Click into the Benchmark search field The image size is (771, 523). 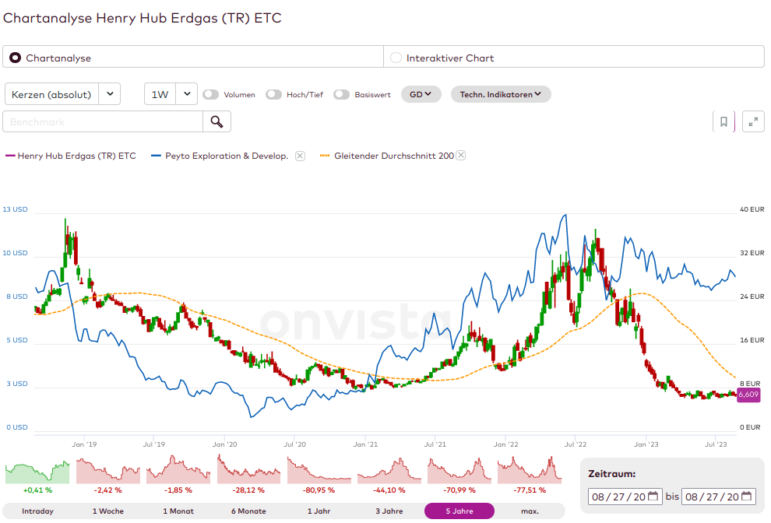pos(103,121)
